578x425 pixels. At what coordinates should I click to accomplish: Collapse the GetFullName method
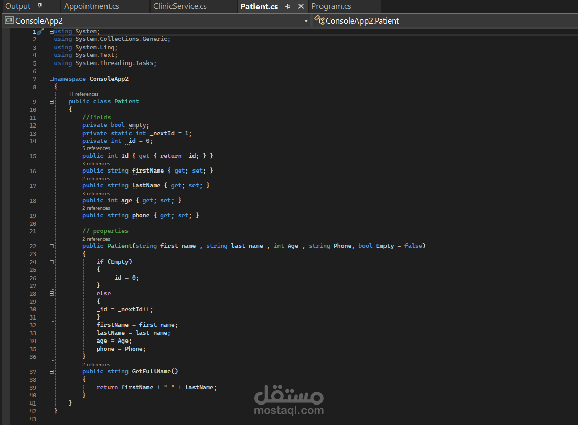click(52, 372)
